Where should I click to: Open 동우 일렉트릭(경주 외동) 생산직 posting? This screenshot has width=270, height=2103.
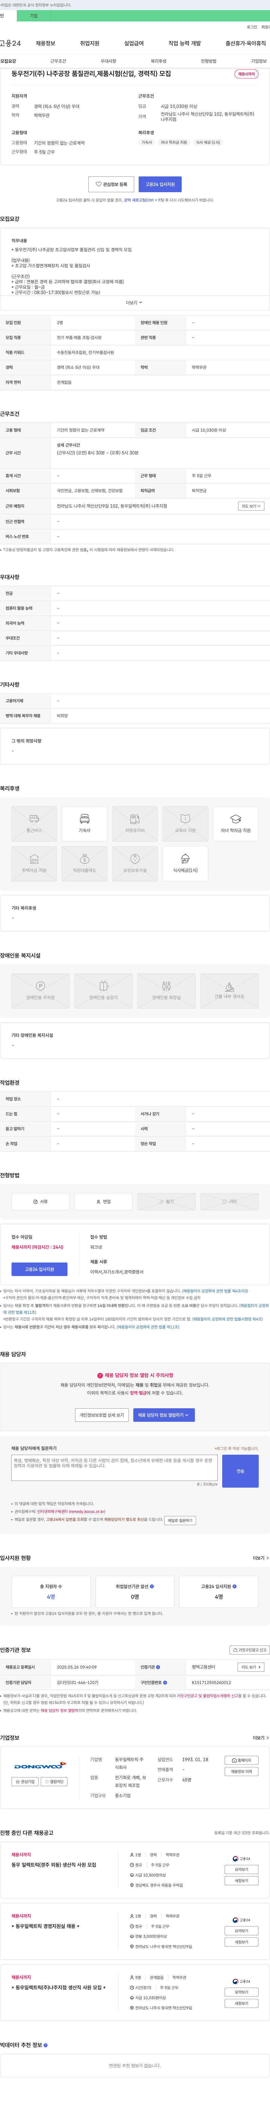click(53, 1865)
